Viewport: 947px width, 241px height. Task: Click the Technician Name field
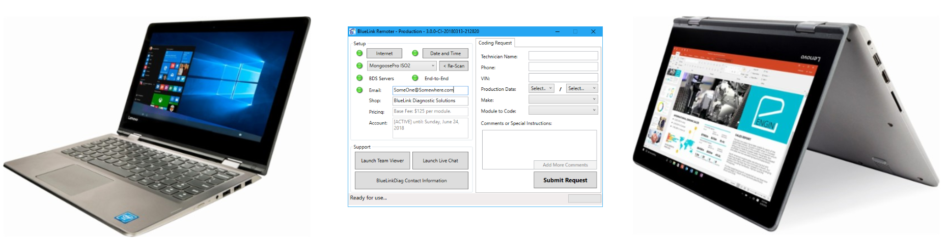coord(563,56)
